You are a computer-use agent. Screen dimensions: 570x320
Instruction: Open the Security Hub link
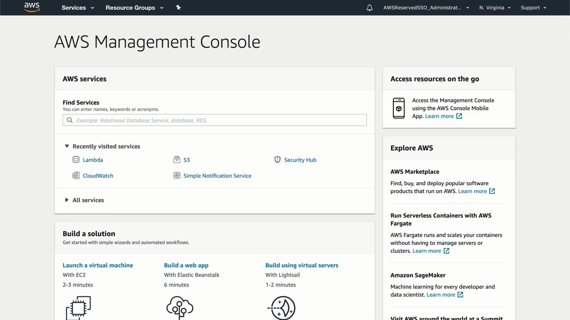pos(300,160)
